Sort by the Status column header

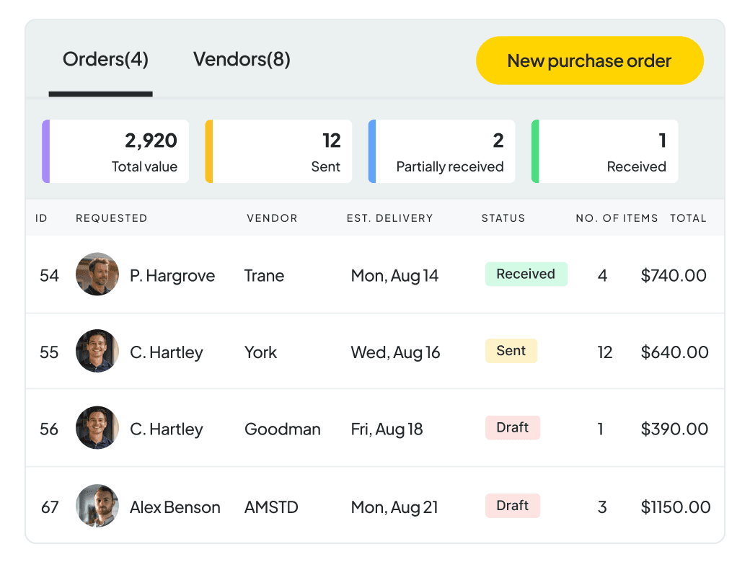click(503, 218)
